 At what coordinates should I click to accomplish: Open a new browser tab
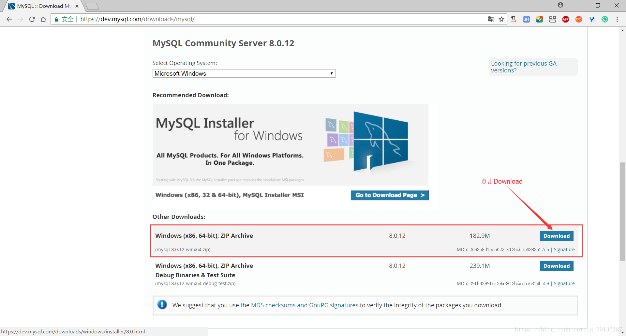(92, 6)
